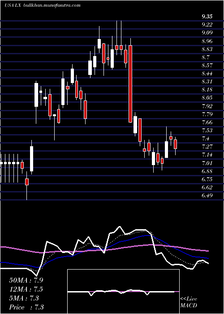Click the 8.05 price axis label

tap(207, 98)
